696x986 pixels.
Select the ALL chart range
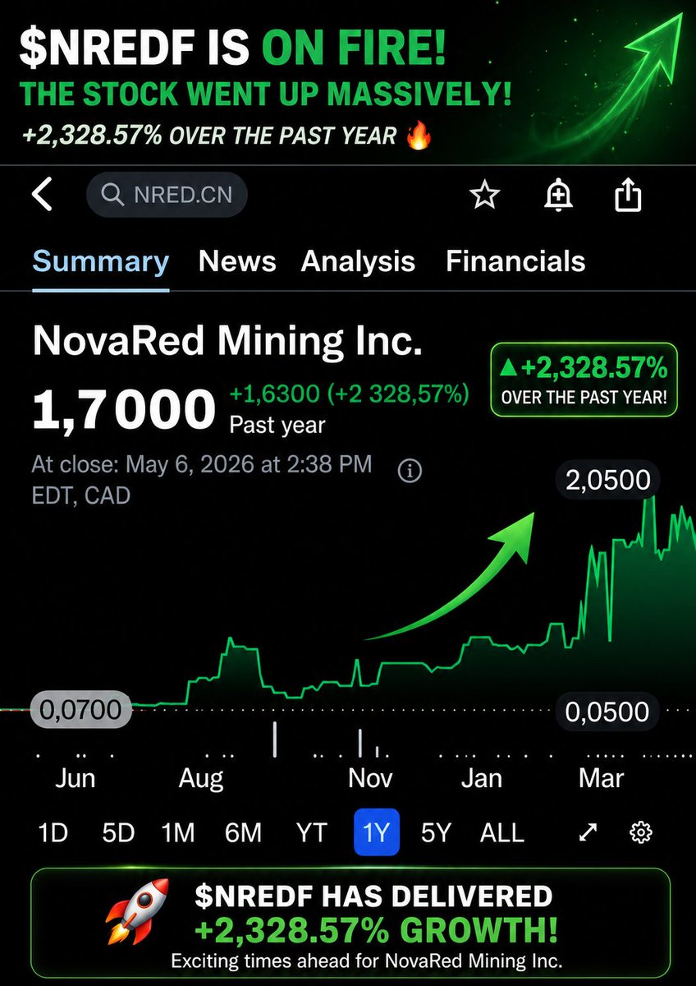point(501,833)
